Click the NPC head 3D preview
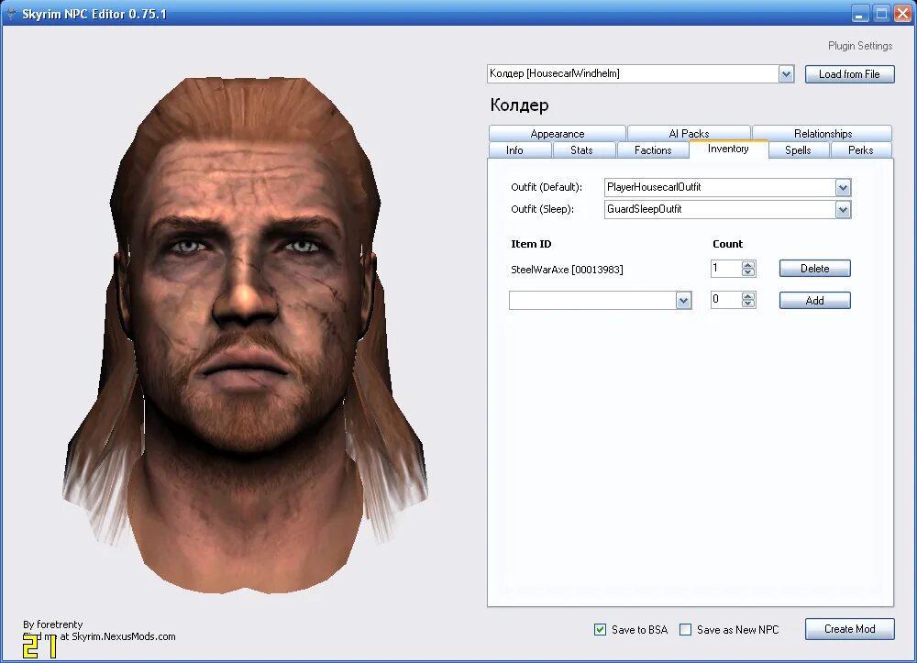This screenshot has height=663, width=917. tap(246, 337)
